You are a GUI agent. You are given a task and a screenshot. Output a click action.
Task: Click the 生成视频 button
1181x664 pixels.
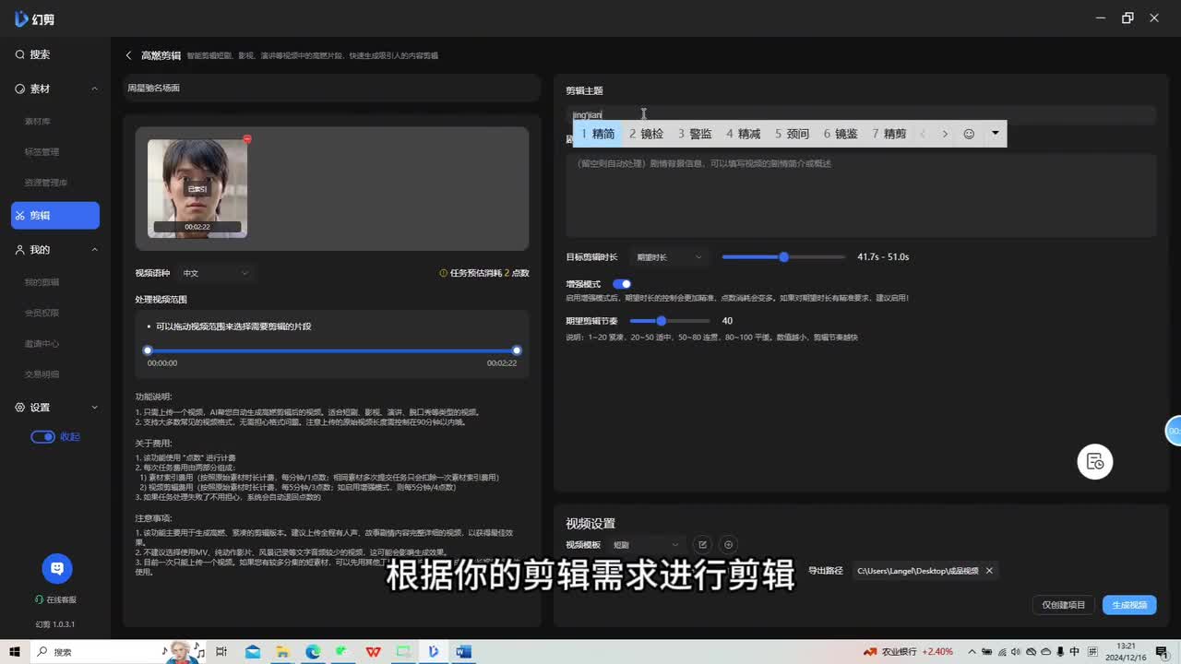click(x=1128, y=605)
